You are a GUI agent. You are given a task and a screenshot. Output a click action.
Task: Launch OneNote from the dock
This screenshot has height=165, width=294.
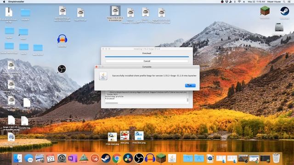pyautogui.click(x=73, y=159)
